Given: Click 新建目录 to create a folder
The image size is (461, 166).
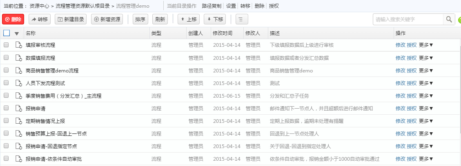Looking at the screenshot, I should coord(71,19).
